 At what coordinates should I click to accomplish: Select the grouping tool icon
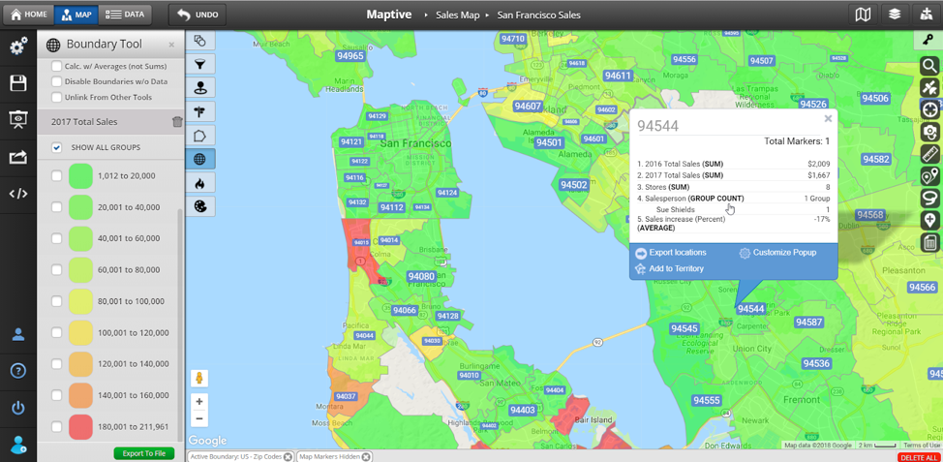pos(200,41)
